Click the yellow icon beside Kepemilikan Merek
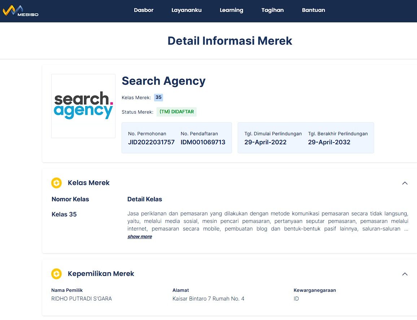The image size is (417, 320). click(x=56, y=274)
